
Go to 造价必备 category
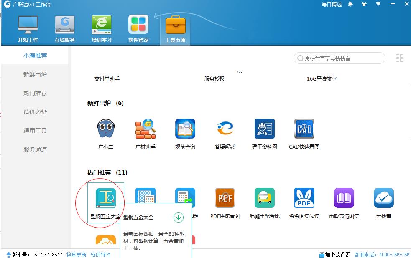35,112
